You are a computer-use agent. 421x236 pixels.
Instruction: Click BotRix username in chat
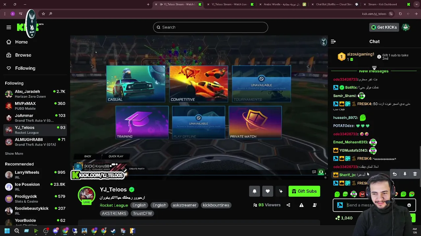[351, 88]
